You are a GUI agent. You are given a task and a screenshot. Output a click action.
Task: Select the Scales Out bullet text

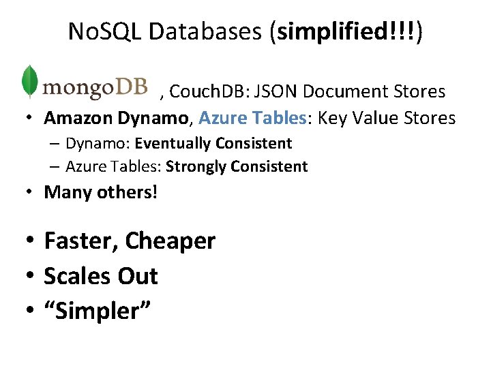click(101, 276)
